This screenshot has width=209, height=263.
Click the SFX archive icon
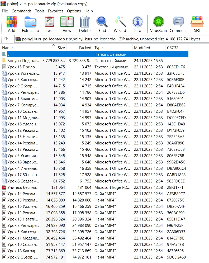click(x=197, y=22)
